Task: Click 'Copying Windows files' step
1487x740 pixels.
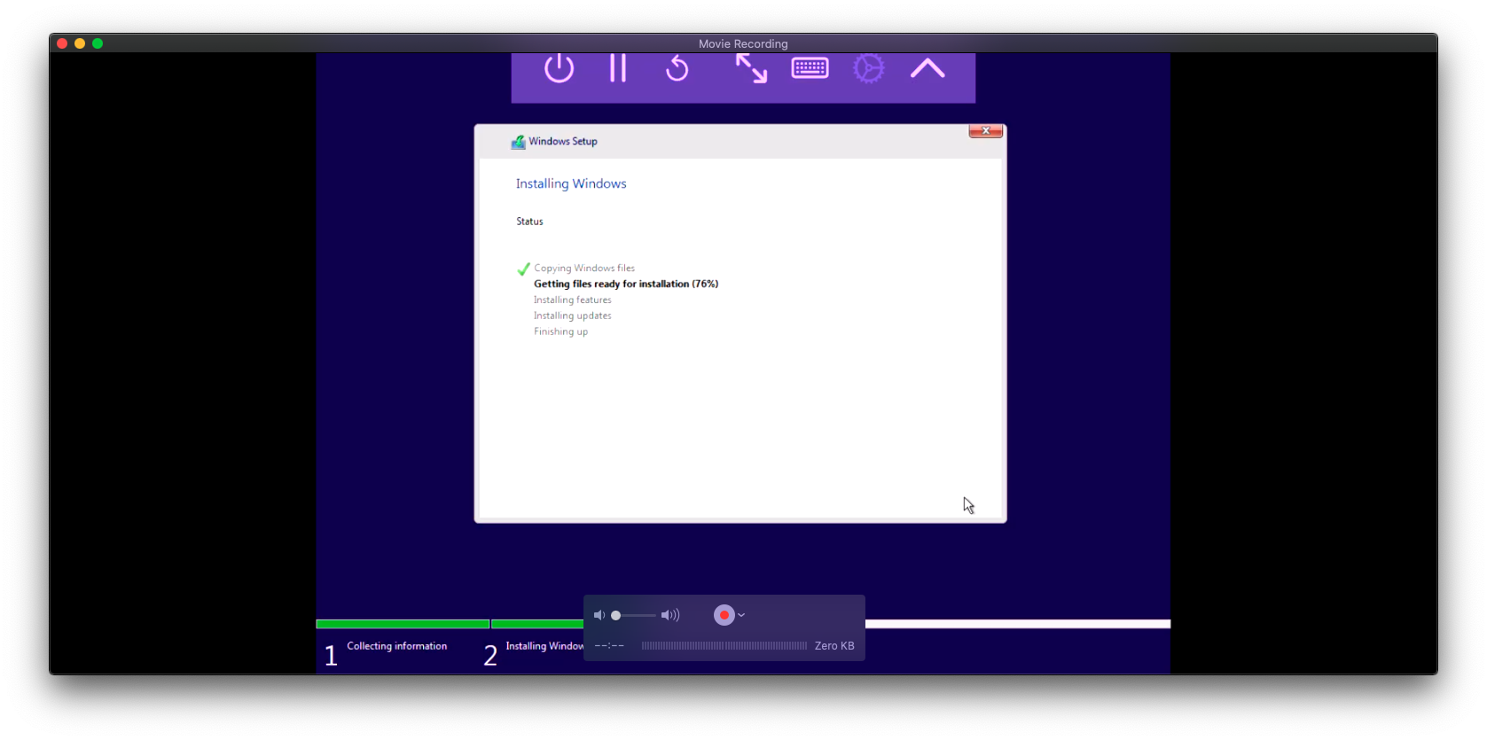Action: [584, 268]
